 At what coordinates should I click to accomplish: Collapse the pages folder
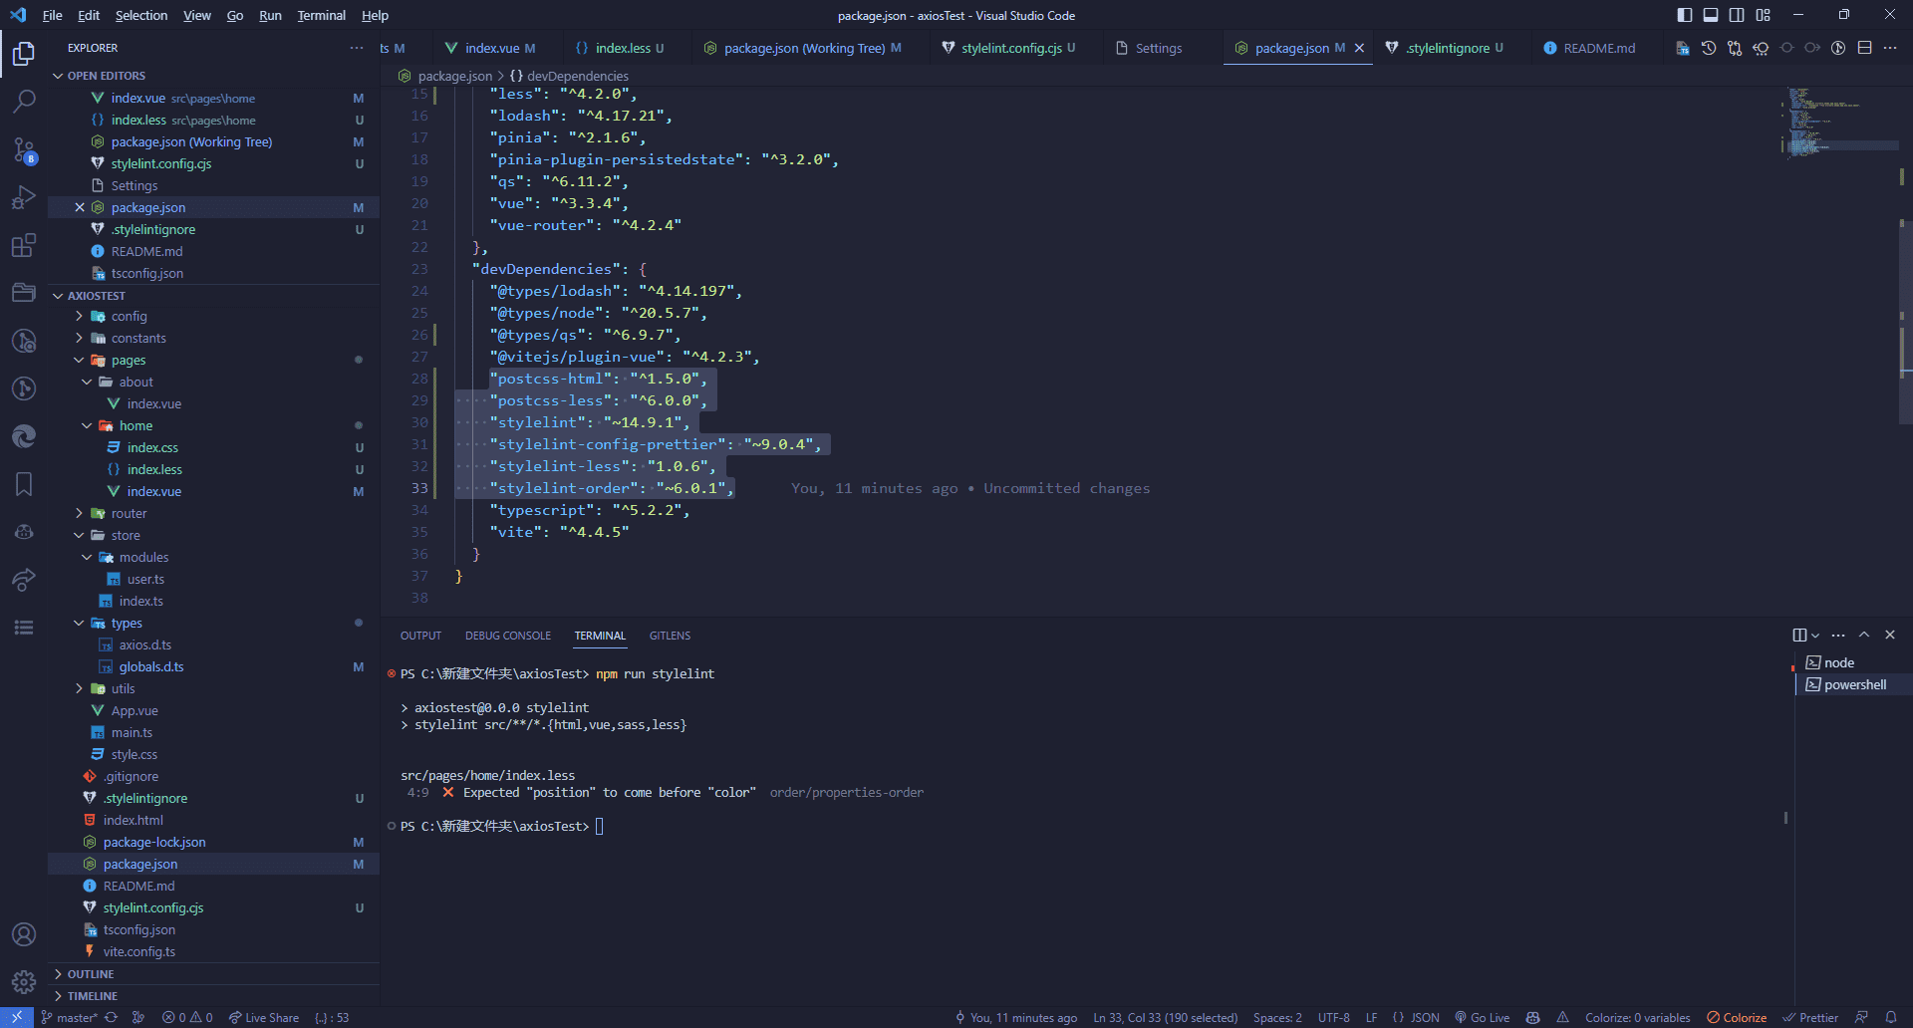[128, 361]
